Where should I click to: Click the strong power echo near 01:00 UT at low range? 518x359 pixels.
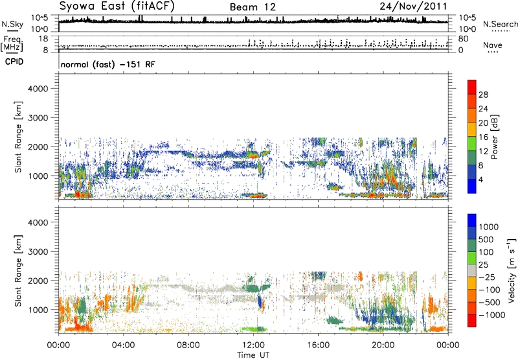click(78, 194)
